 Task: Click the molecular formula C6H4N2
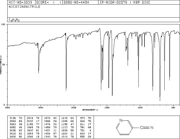(x=14, y=20)
